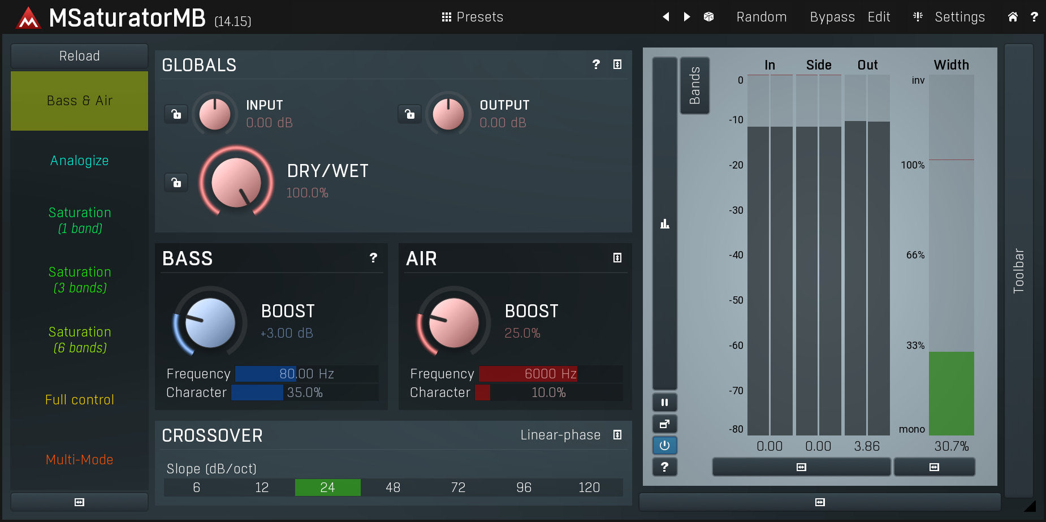The height and width of the screenshot is (522, 1046).
Task: Click the AIR Frequency slider bar
Action: 550,374
